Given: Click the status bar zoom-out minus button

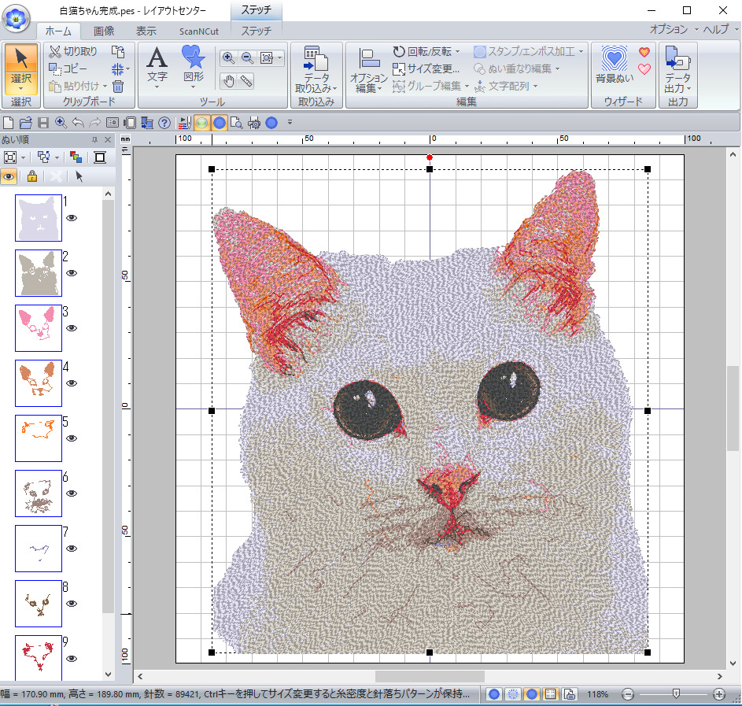Looking at the screenshot, I should (x=628, y=694).
